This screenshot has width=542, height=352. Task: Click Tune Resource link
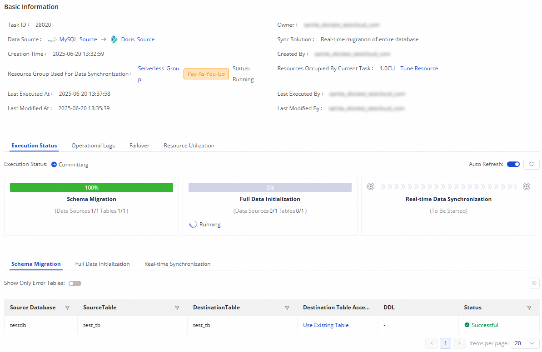pos(419,68)
